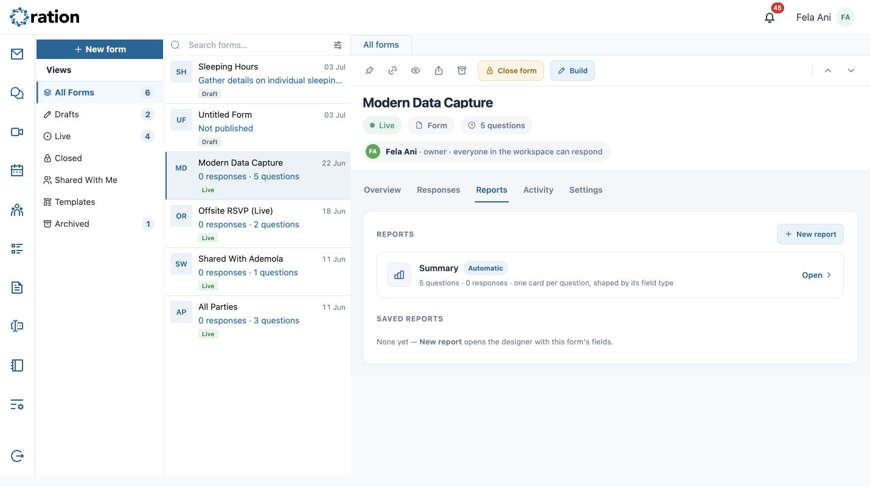Select the Shared With Me view
The image size is (870, 487).
99,180
